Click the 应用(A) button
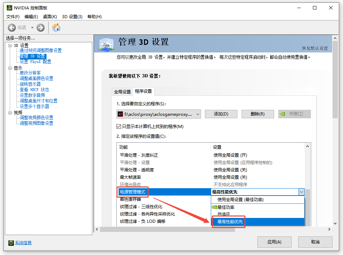This screenshot has width=343, height=255. [x=274, y=242]
